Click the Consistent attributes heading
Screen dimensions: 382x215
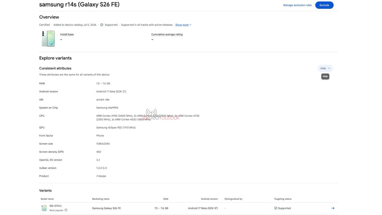[x=55, y=68]
